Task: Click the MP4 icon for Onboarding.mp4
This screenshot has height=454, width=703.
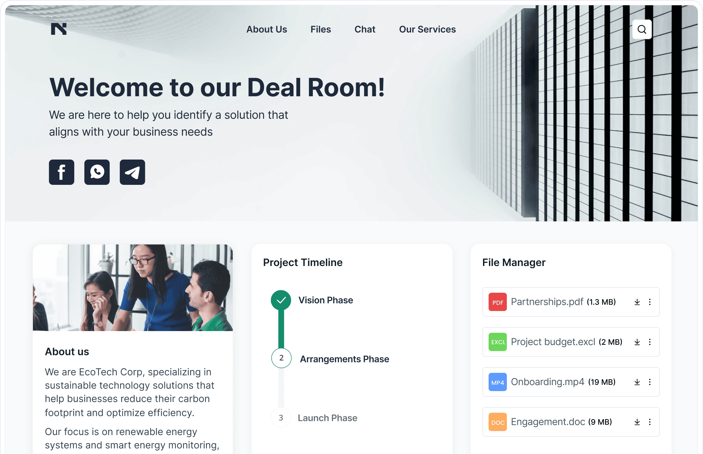Action: pyautogui.click(x=497, y=382)
